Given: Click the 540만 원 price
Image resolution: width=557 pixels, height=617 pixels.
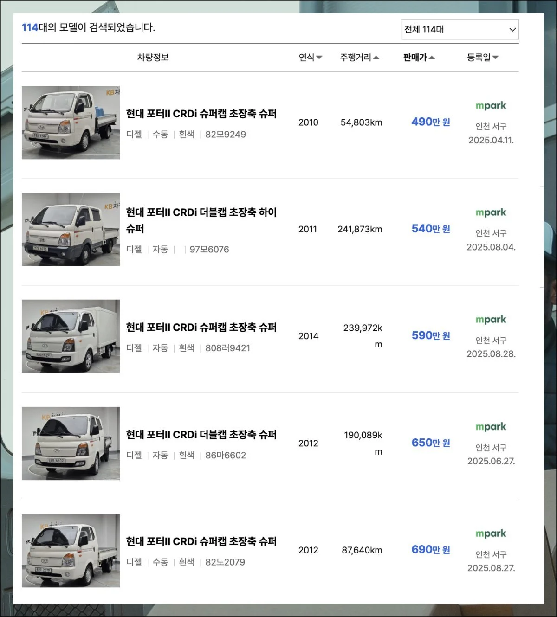Looking at the screenshot, I should tap(431, 229).
